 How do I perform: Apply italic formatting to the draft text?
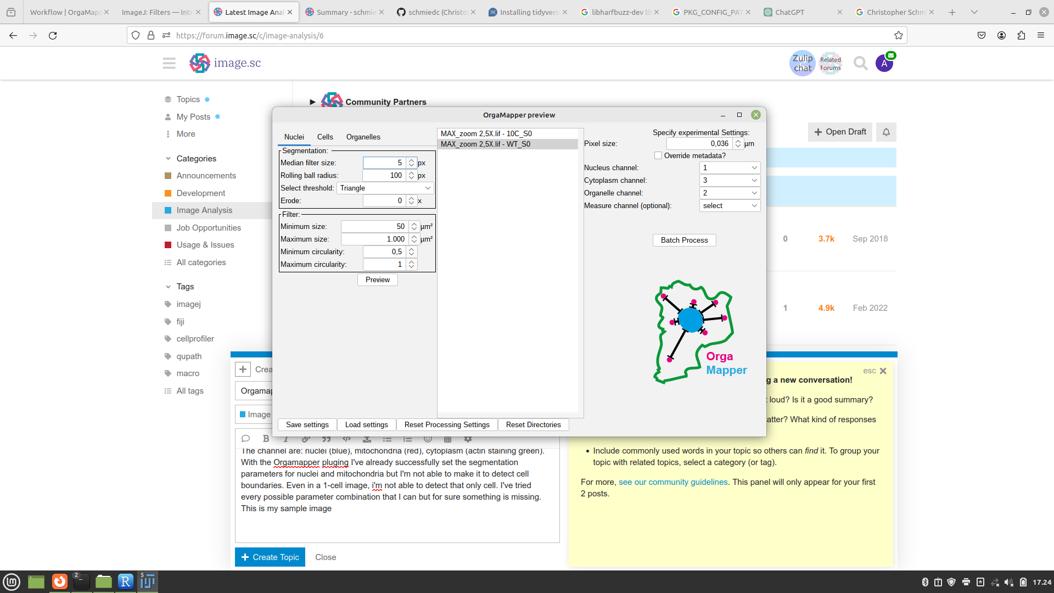(285, 439)
